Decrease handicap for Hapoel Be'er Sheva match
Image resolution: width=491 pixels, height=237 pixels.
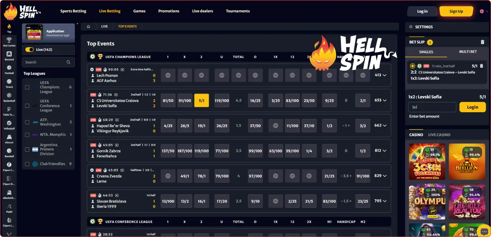[344, 126]
